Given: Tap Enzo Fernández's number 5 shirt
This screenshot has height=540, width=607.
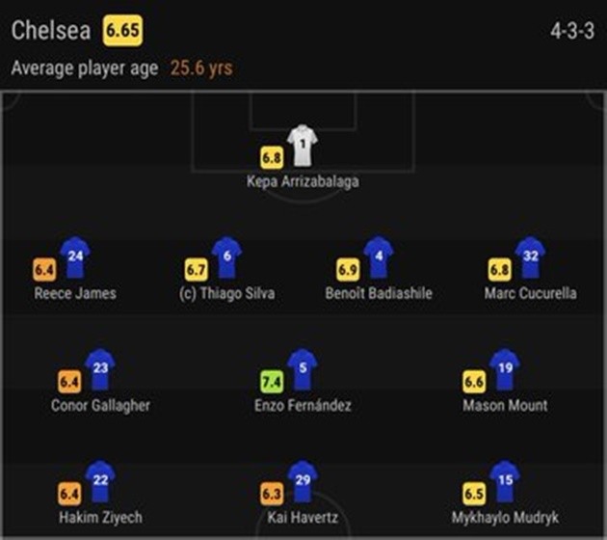Looking at the screenshot, I should (303, 368).
